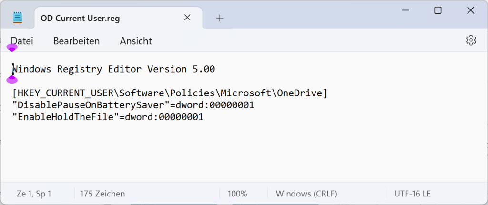Close the OD Current User.reg tab
Image resolution: width=488 pixels, height=205 pixels.
tap(187, 18)
